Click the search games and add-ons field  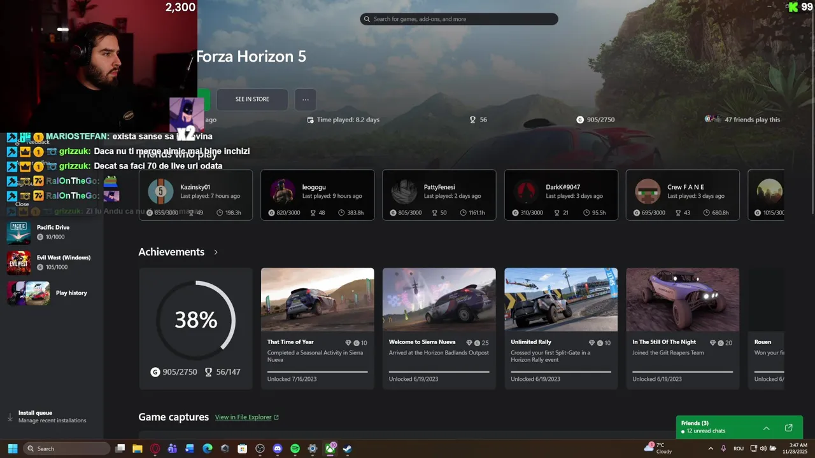458,19
